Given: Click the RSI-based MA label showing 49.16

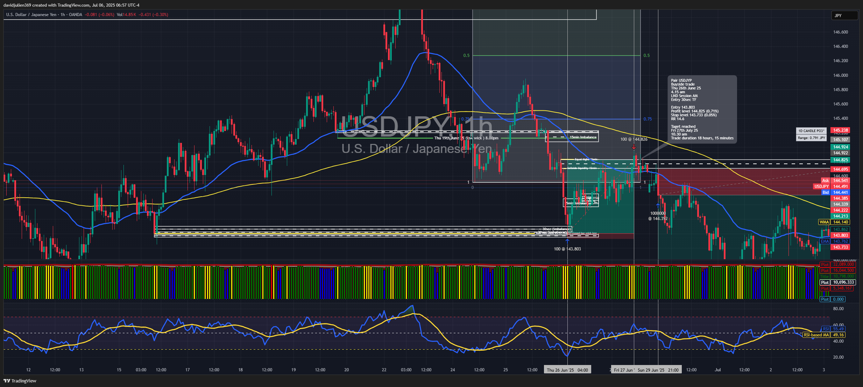Looking at the screenshot, I should click(x=816, y=335).
